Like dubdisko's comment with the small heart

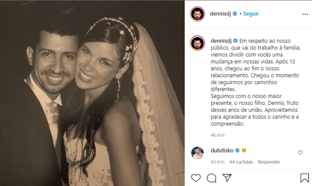coord(300,153)
